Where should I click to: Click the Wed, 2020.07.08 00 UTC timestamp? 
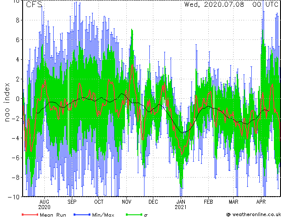point(231,4)
